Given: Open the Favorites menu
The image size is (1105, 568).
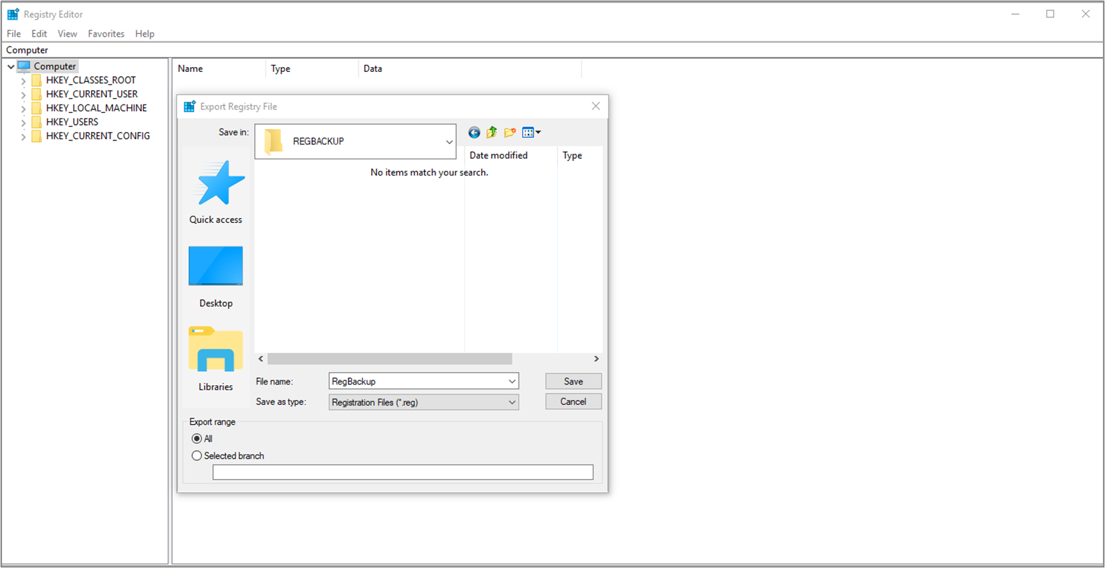Looking at the screenshot, I should coord(106,33).
